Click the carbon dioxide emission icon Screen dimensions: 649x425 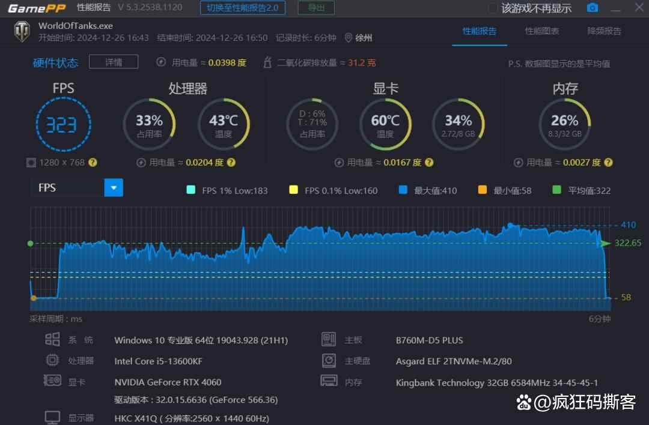[268, 62]
